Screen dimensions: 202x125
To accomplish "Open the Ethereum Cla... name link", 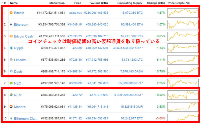I will 26,119.
